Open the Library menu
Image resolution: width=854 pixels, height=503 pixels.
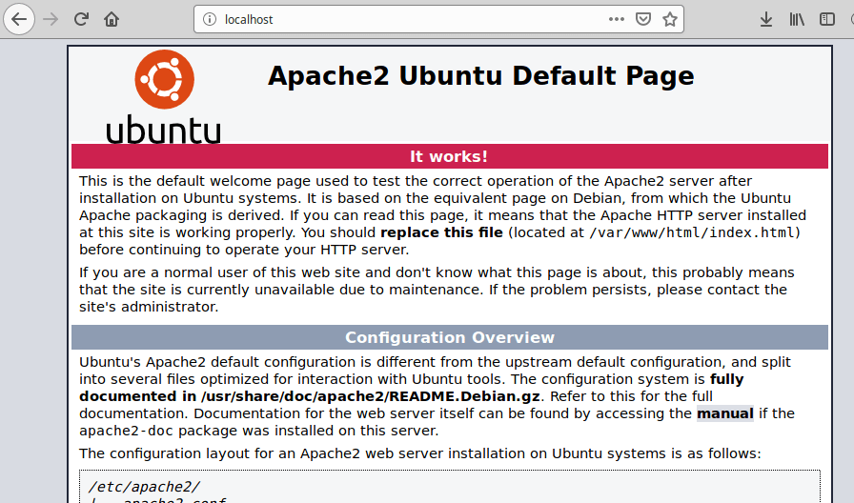click(797, 19)
